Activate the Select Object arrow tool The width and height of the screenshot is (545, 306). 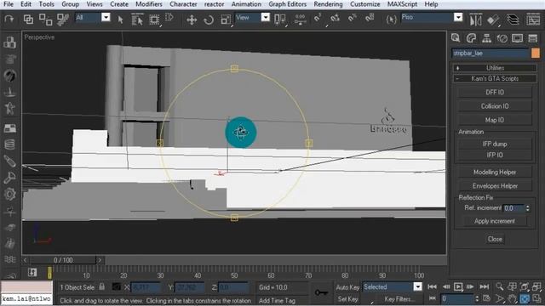120,20
